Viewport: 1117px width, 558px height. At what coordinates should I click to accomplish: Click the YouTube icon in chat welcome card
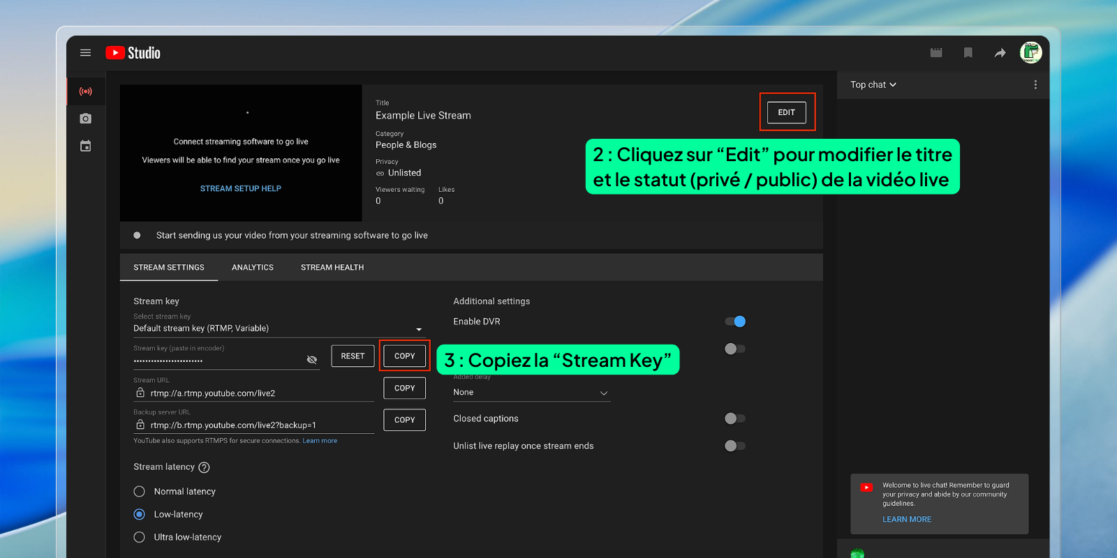point(866,488)
